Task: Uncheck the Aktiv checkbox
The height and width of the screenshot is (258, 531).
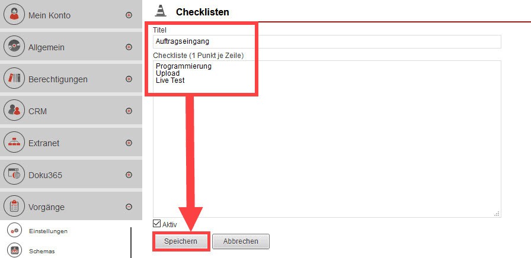Action: (157, 224)
